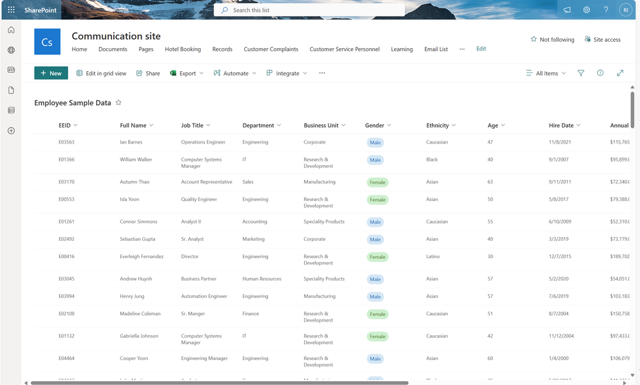
Task: Open My lists icon in left rail
Action: [11, 110]
